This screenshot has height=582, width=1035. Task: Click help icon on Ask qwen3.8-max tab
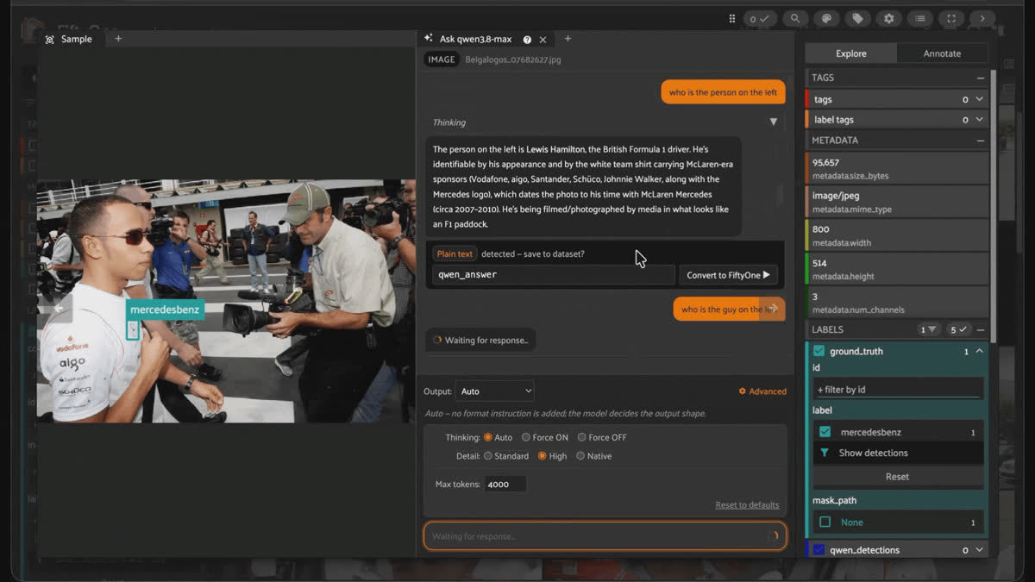click(x=527, y=40)
